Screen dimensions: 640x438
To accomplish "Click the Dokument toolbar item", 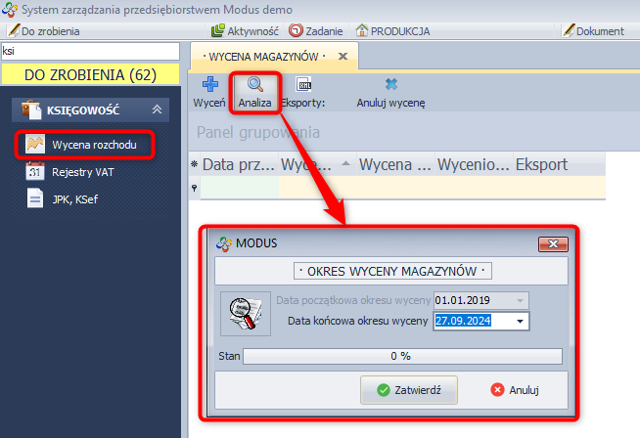I will [593, 31].
